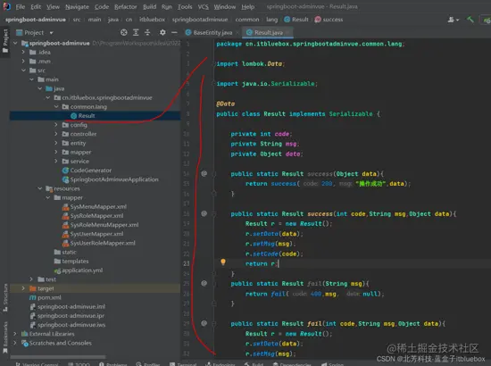
Task: Open the Structure tool window side tab
Action: 5,298
